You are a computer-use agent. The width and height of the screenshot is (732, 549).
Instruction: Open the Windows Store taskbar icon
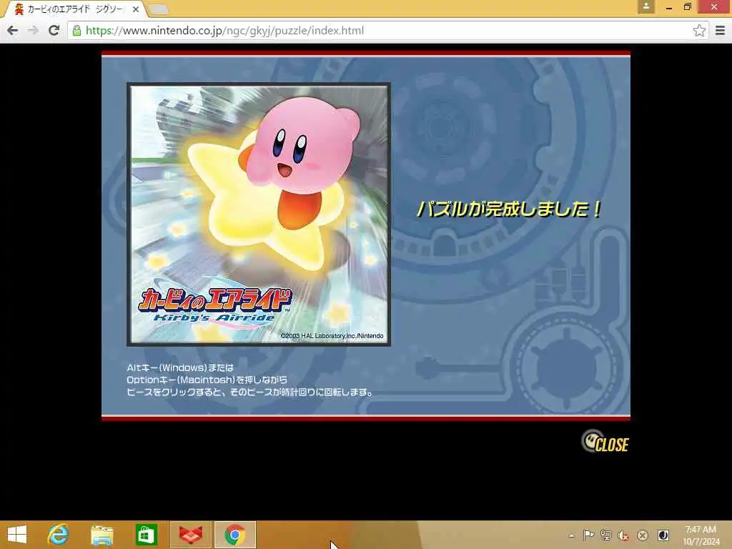(146, 535)
